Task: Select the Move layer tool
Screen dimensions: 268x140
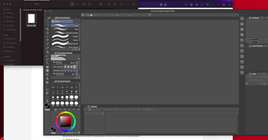Action: tap(47, 33)
